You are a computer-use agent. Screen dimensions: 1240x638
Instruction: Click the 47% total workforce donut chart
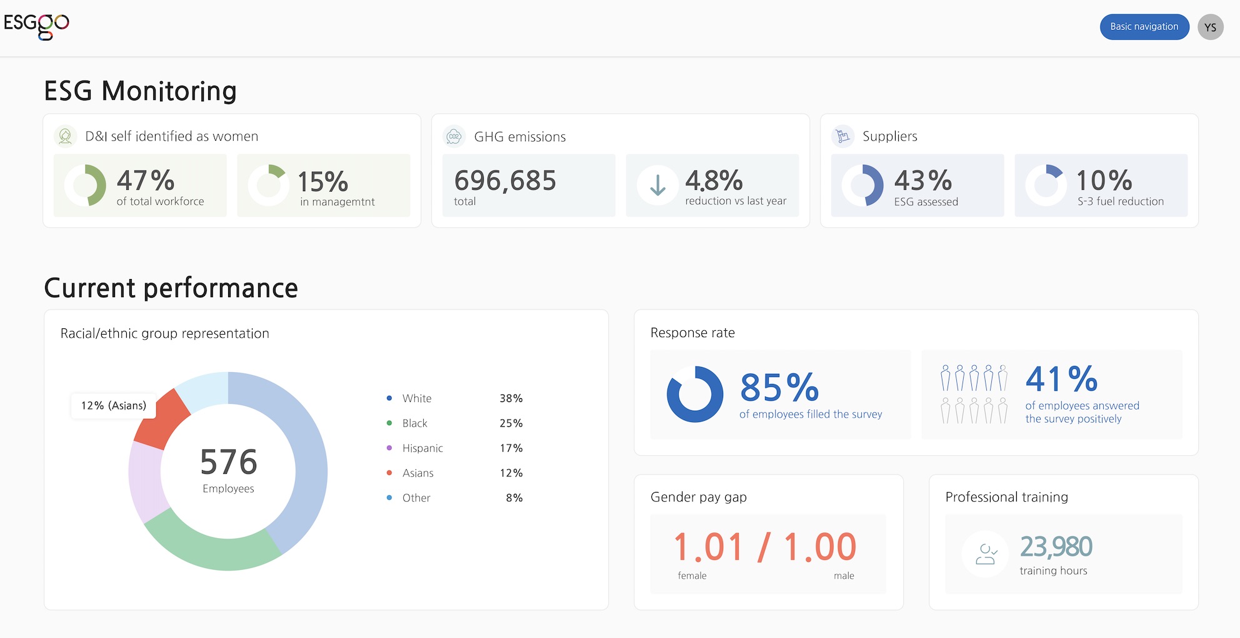coord(85,185)
